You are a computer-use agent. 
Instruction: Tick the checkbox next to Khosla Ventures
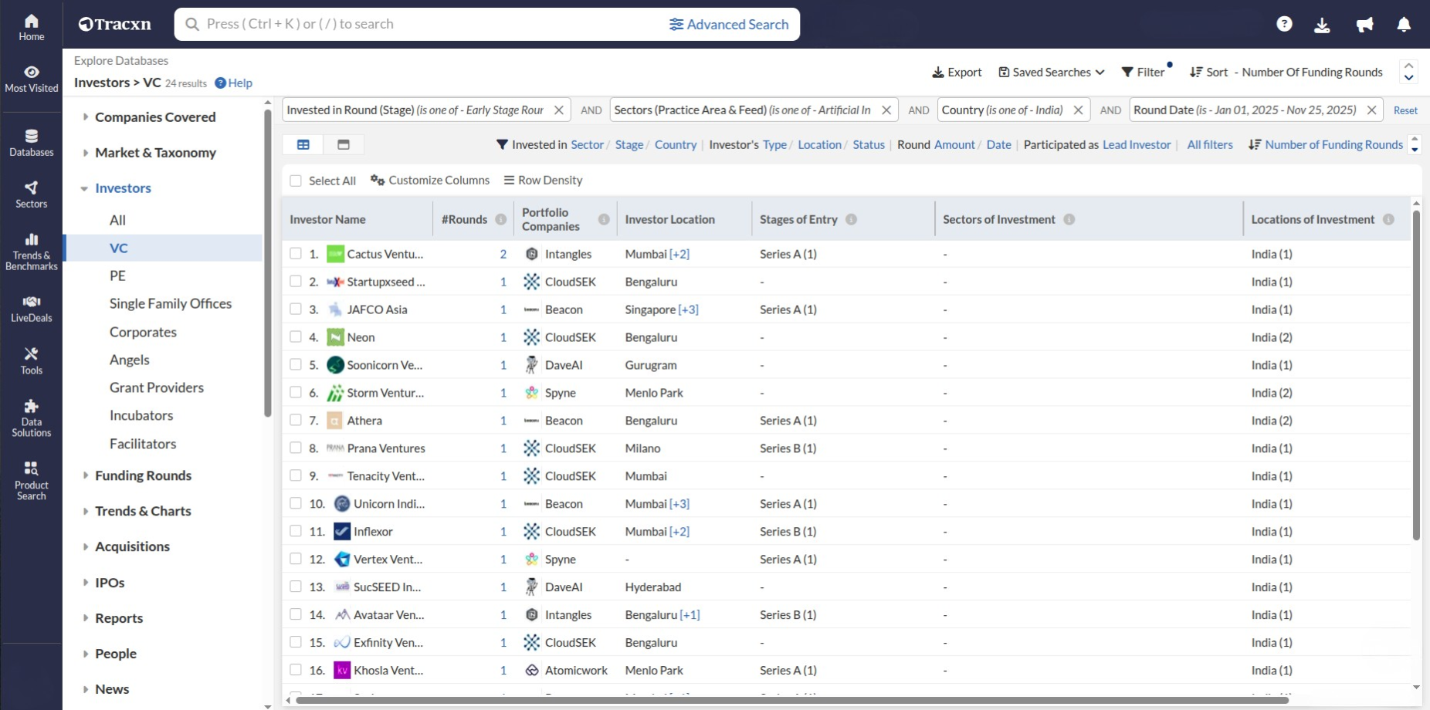click(x=296, y=670)
